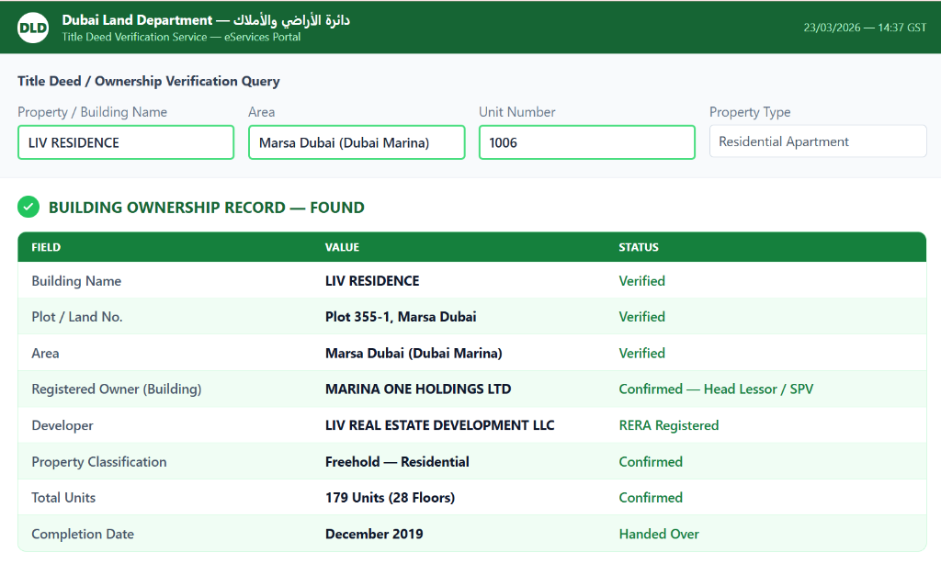Select the Completion Date field cell

(x=82, y=534)
